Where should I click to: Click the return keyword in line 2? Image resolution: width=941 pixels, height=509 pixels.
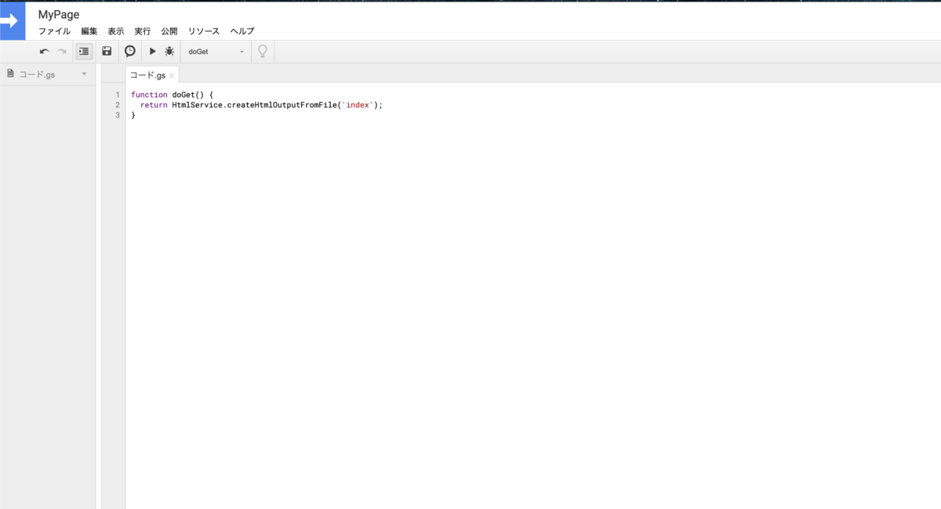coord(154,105)
